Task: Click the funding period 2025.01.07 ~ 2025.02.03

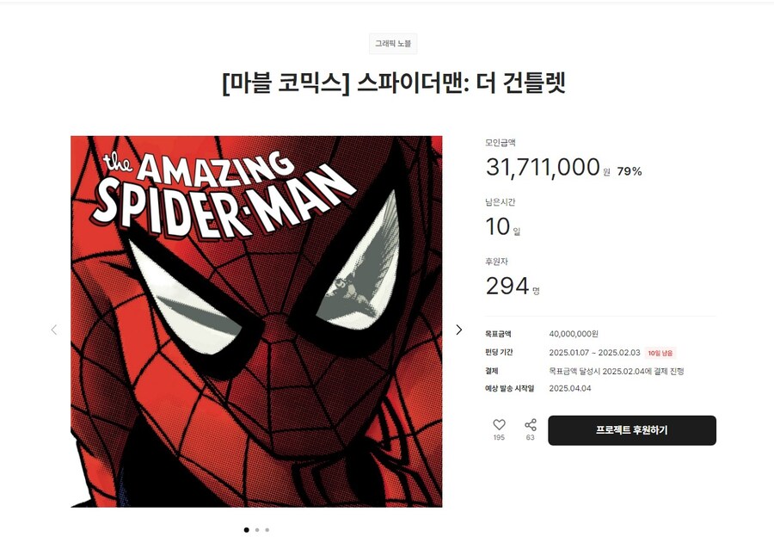Action: (594, 353)
